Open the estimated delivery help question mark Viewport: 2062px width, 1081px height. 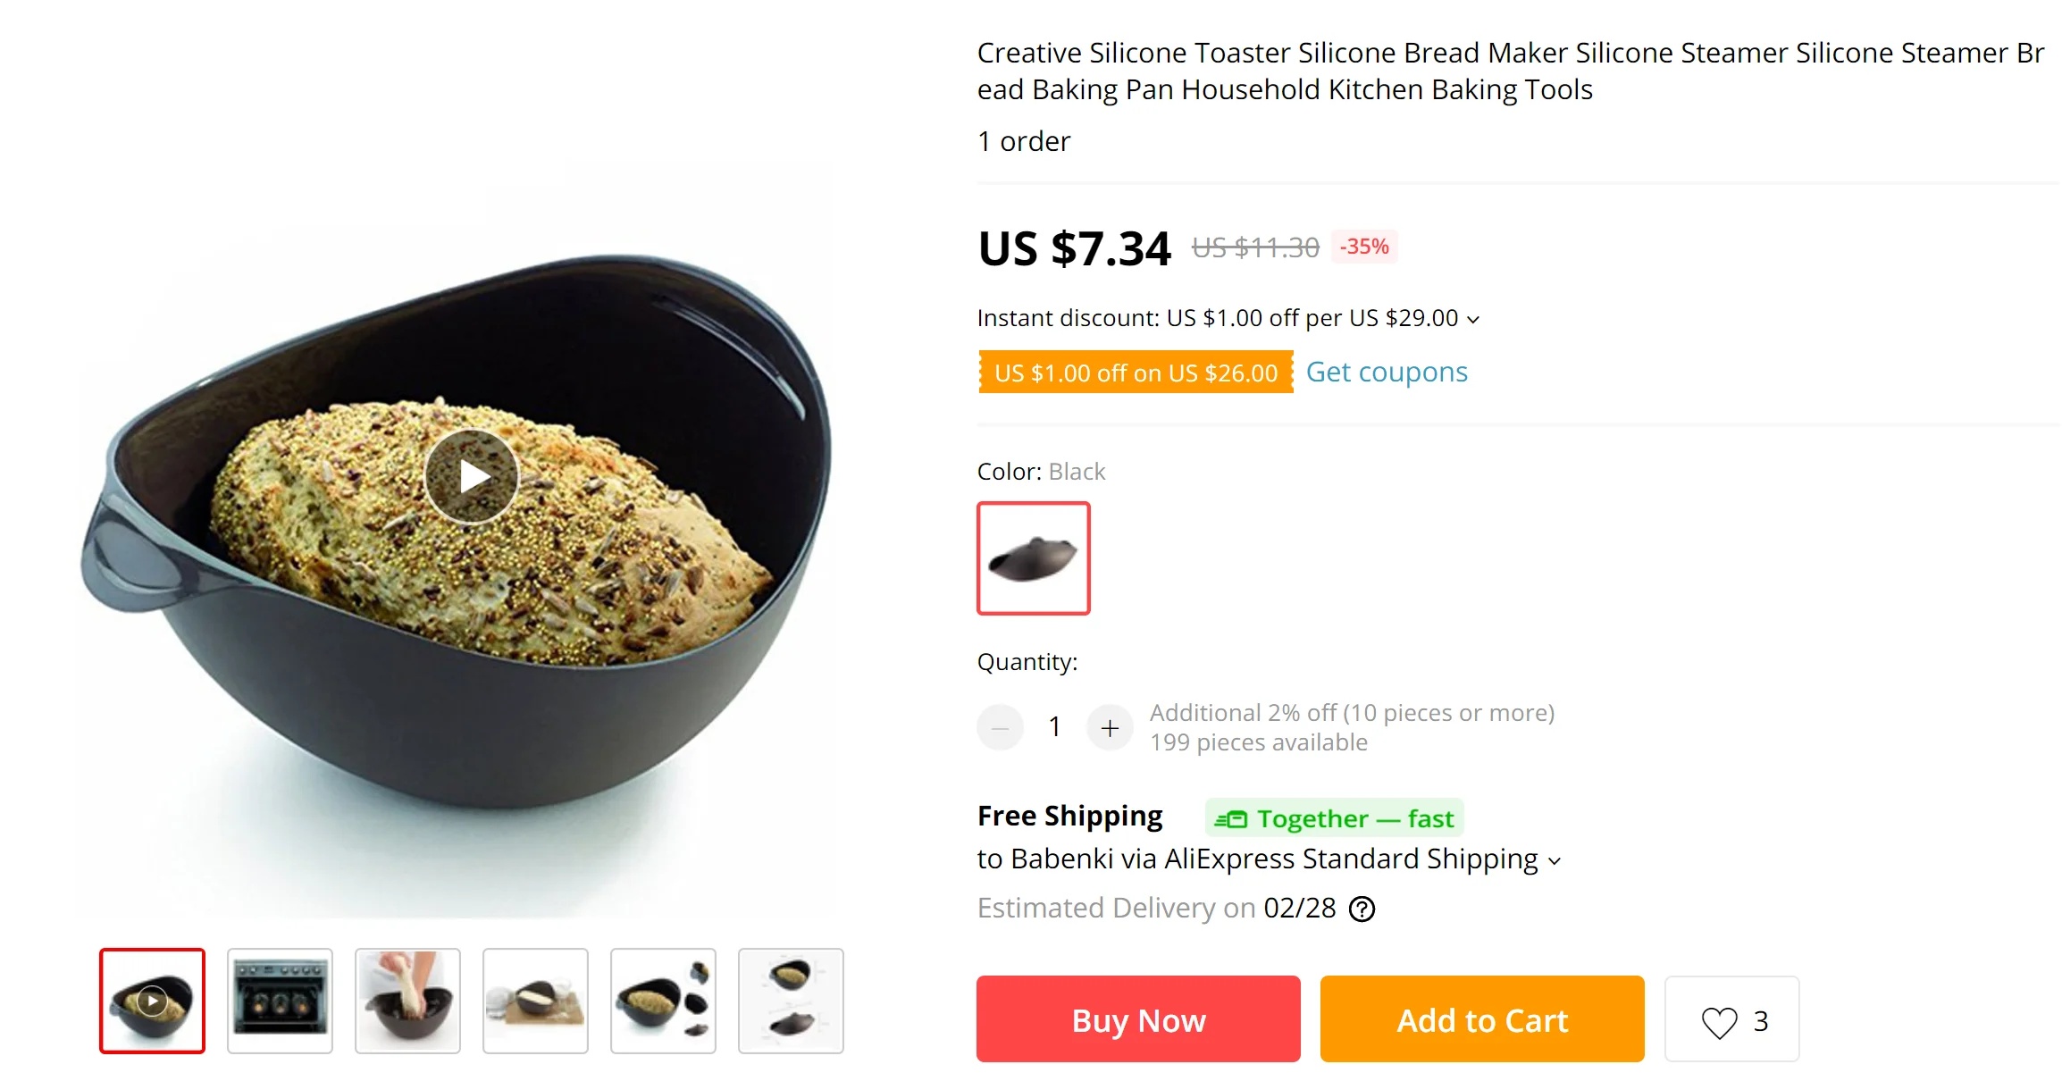[1362, 909]
